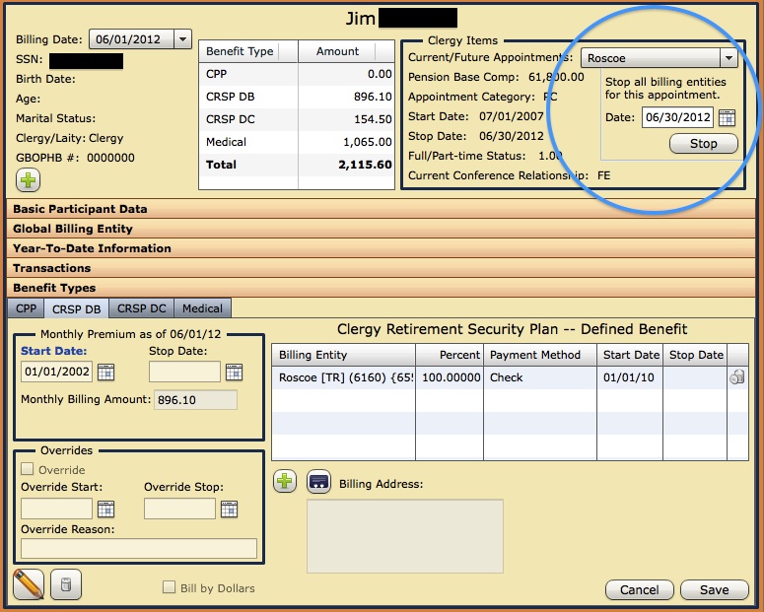This screenshot has width=764, height=612.
Task: Open calendar picker for Override Stop
Action: pyautogui.click(x=229, y=510)
